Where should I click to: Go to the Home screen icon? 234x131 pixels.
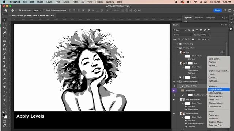pos(6,11)
